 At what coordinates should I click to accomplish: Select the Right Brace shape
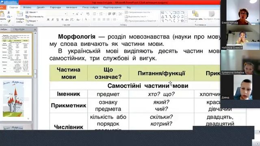click(x=178, y=21)
